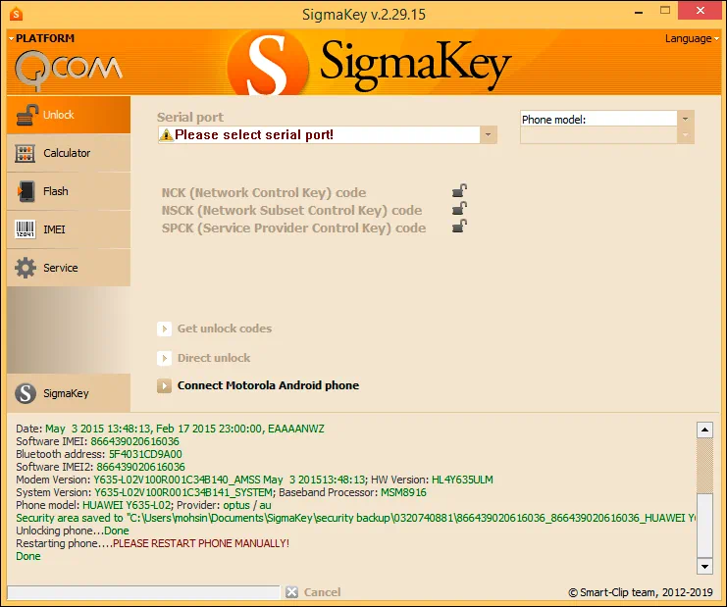Click the open padlock Unlock icon
Image resolution: width=727 pixels, height=607 pixels.
pyautogui.click(x=26, y=115)
